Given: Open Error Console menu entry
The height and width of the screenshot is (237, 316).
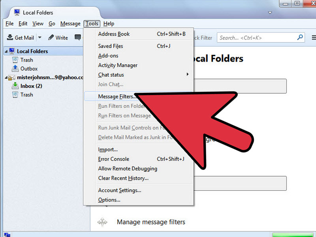Looking at the screenshot, I should (x=139, y=159).
